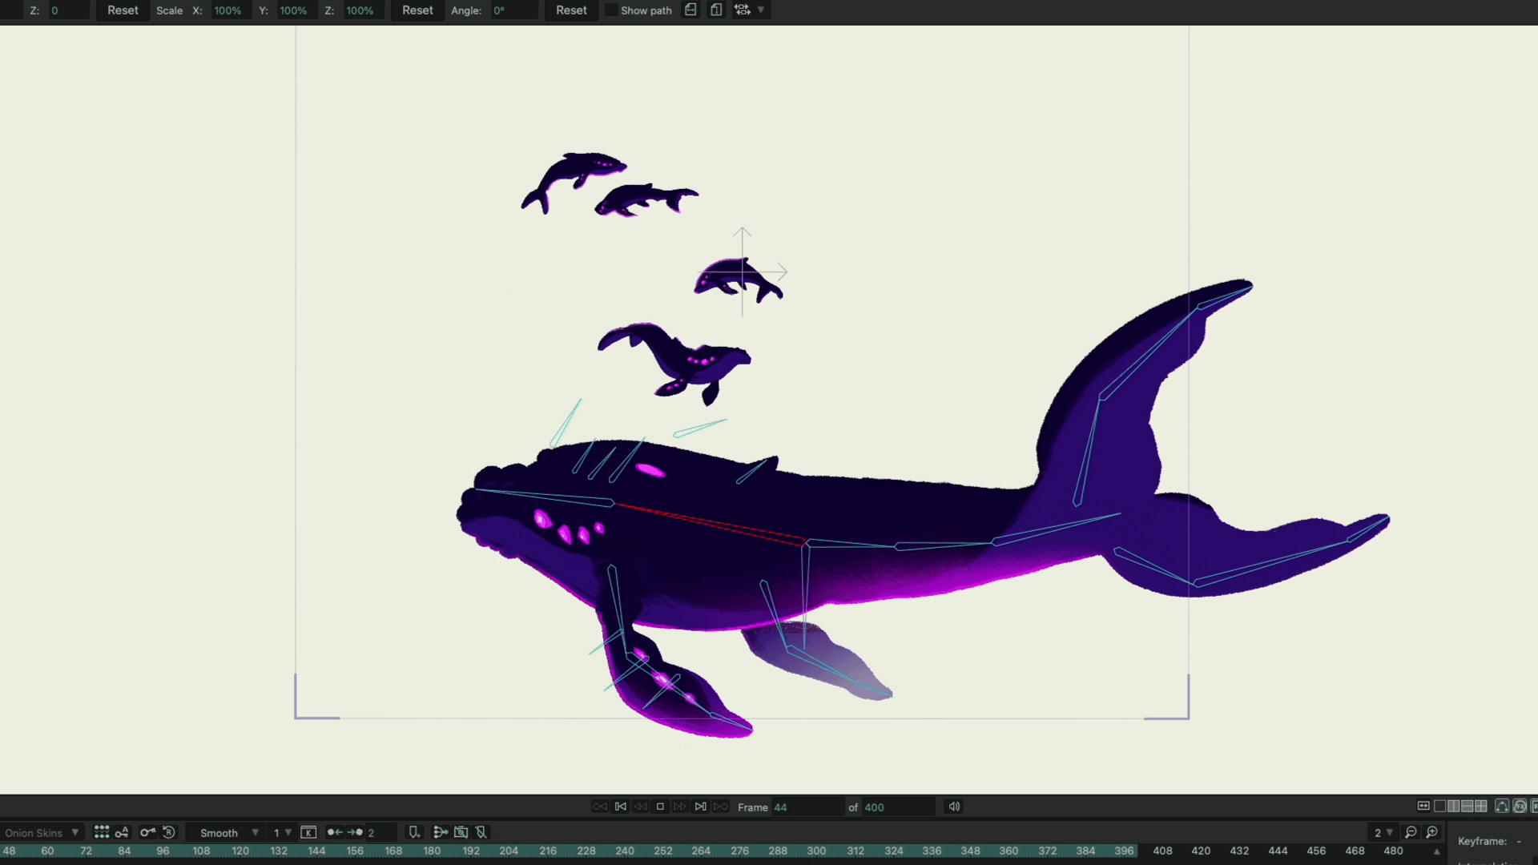Click the Angle input field
The height and width of the screenshot is (865, 1538).
click(513, 10)
